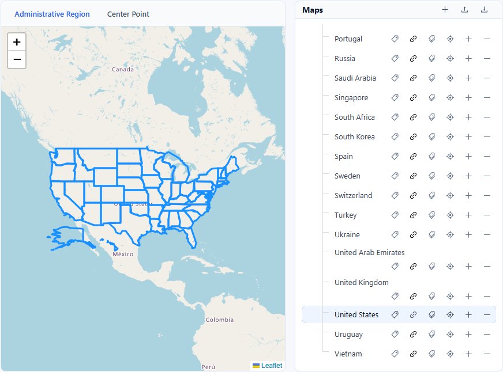Click the plus icon for Russia
Image resolution: width=503 pixels, height=372 pixels.
(468, 58)
